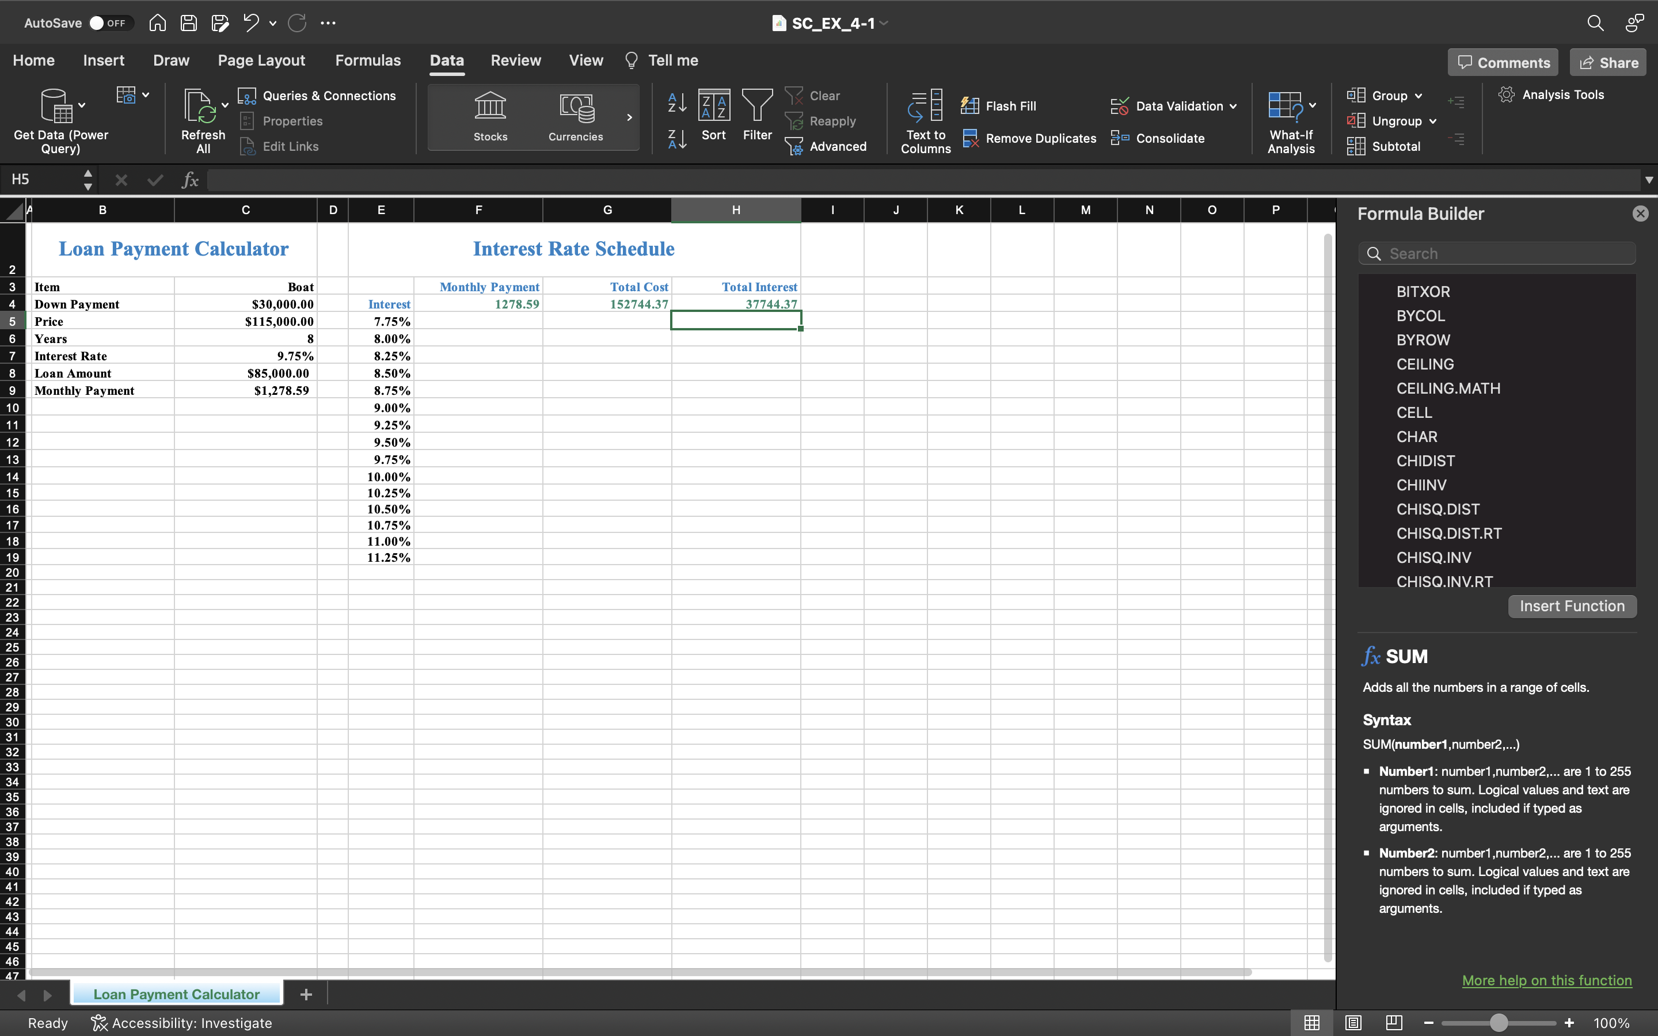
Task: Switch to the Formulas ribbon tab
Action: (x=367, y=60)
